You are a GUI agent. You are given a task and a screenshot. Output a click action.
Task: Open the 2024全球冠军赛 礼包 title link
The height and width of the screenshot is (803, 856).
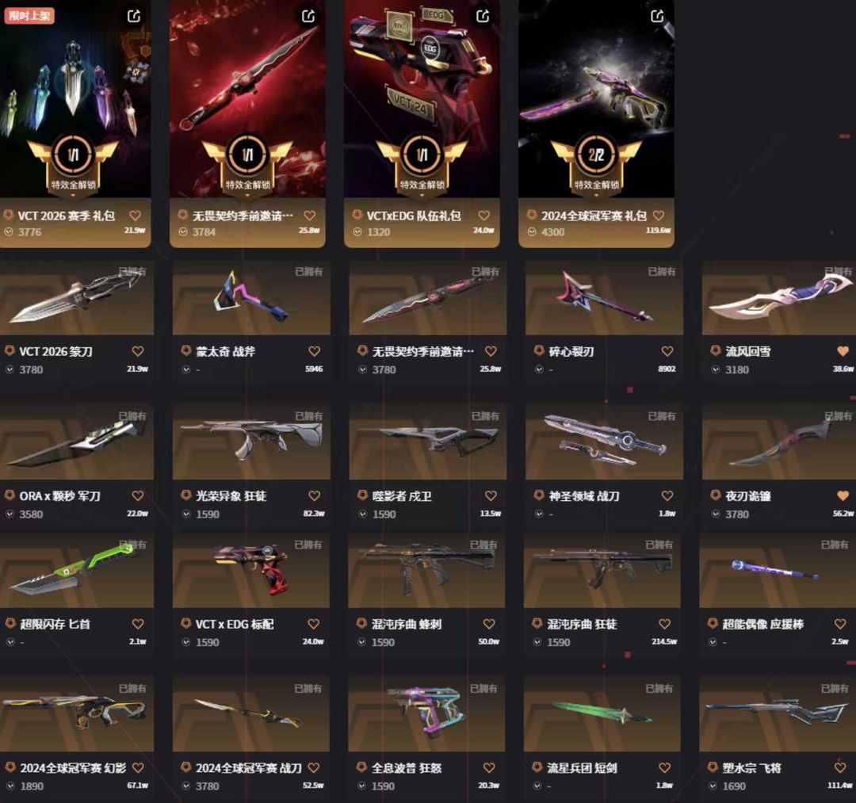pos(594,216)
